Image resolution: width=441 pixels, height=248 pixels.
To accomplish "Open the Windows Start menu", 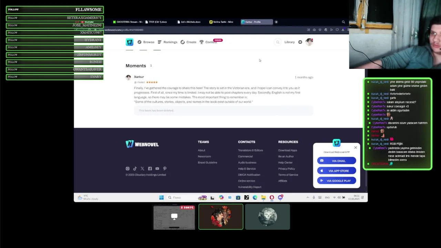I will [161, 197].
